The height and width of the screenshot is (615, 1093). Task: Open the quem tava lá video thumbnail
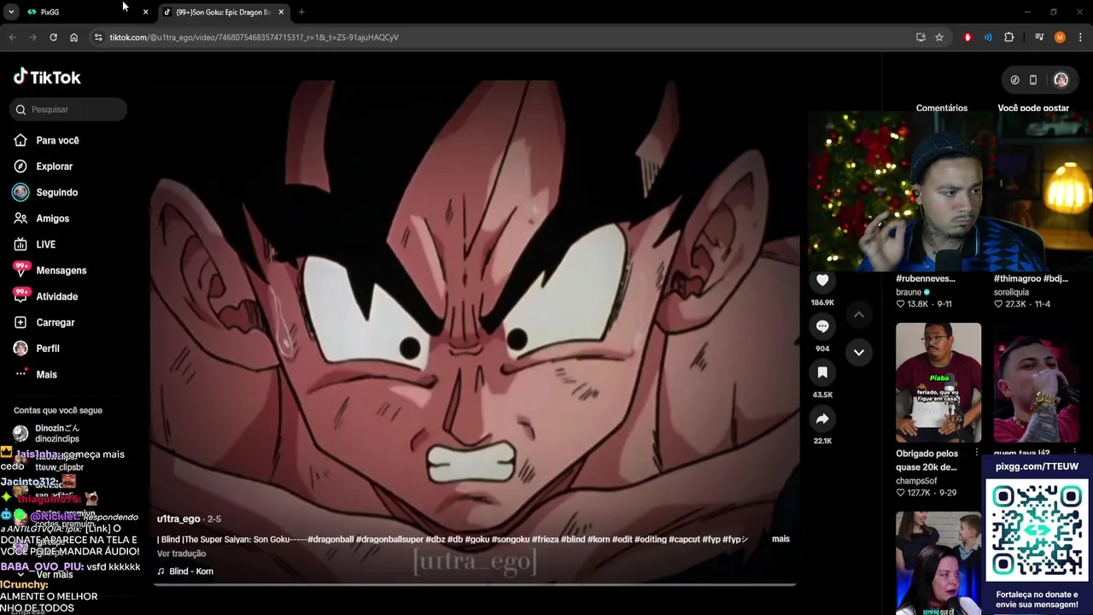tap(1036, 382)
